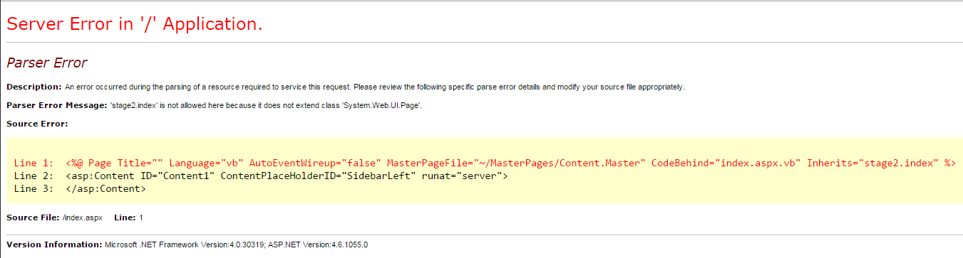The height and width of the screenshot is (258, 963).
Task: Select the 'Parser Error' subheading text
Action: tap(46, 63)
